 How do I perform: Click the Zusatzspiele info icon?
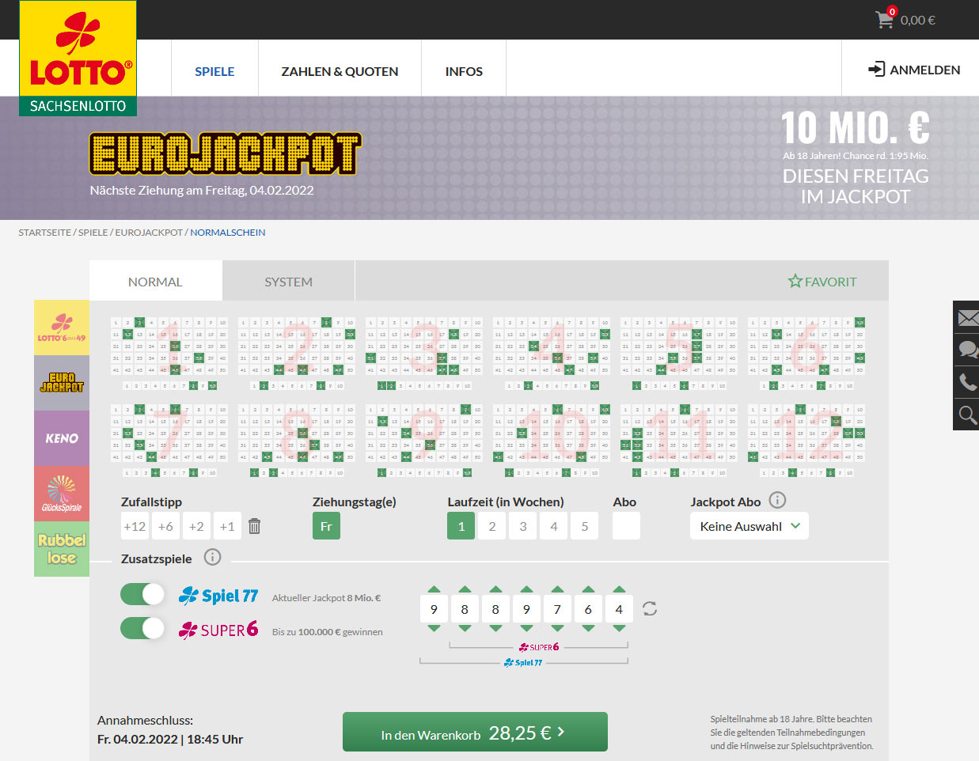click(x=212, y=557)
